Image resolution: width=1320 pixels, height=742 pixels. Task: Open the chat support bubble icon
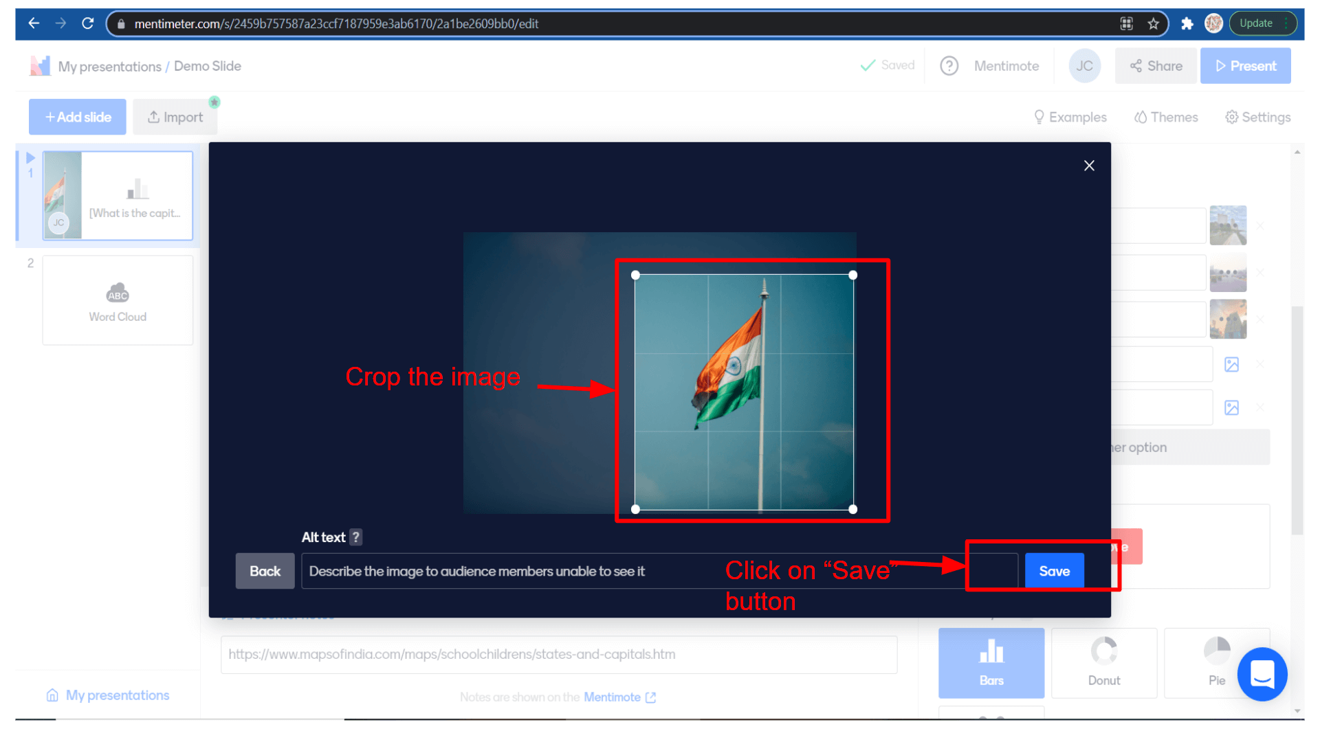(1262, 674)
